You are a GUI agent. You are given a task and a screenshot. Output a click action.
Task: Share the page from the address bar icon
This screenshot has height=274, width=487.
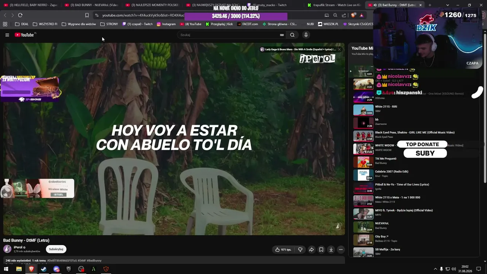click(344, 15)
